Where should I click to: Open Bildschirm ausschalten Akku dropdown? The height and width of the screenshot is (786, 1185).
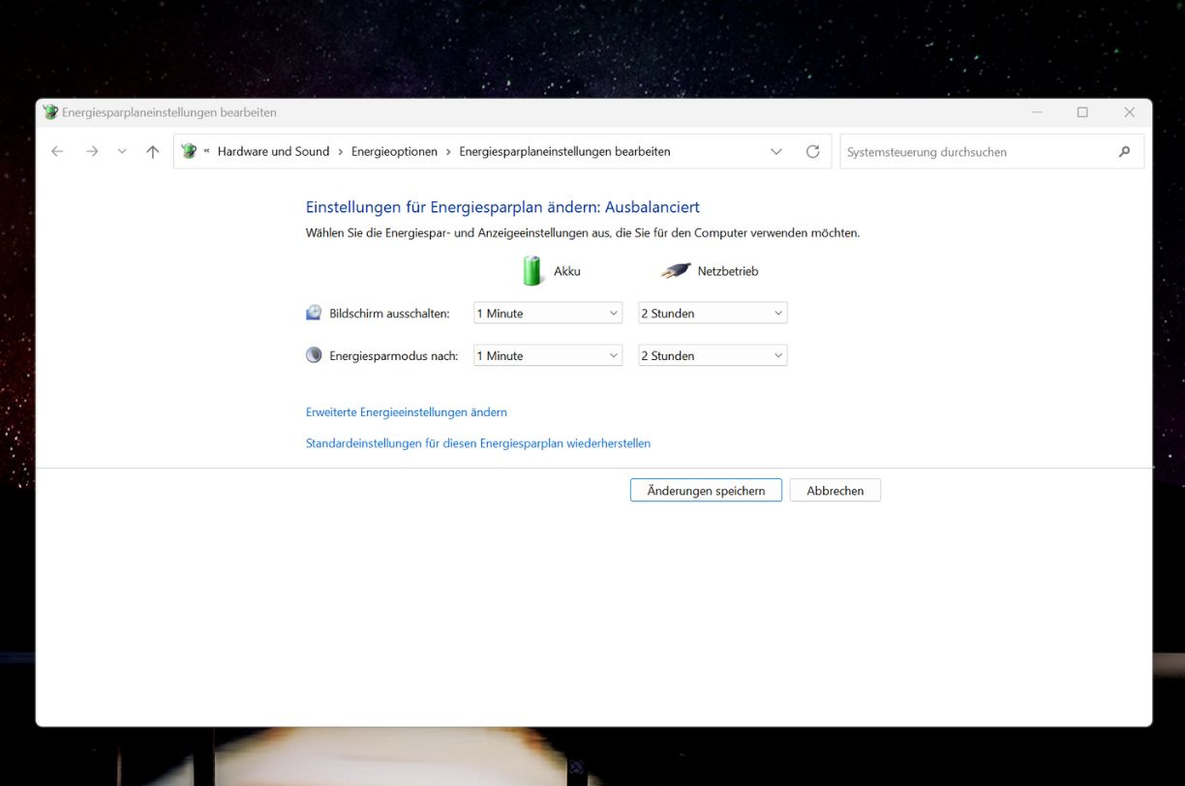tap(548, 314)
